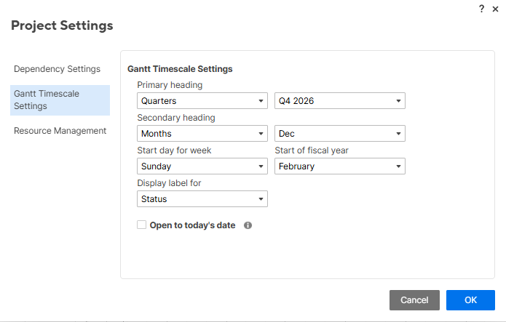Screen dimensions: 506x322
Task: Open the Sunday start day dropdown
Action: pyautogui.click(x=202, y=166)
